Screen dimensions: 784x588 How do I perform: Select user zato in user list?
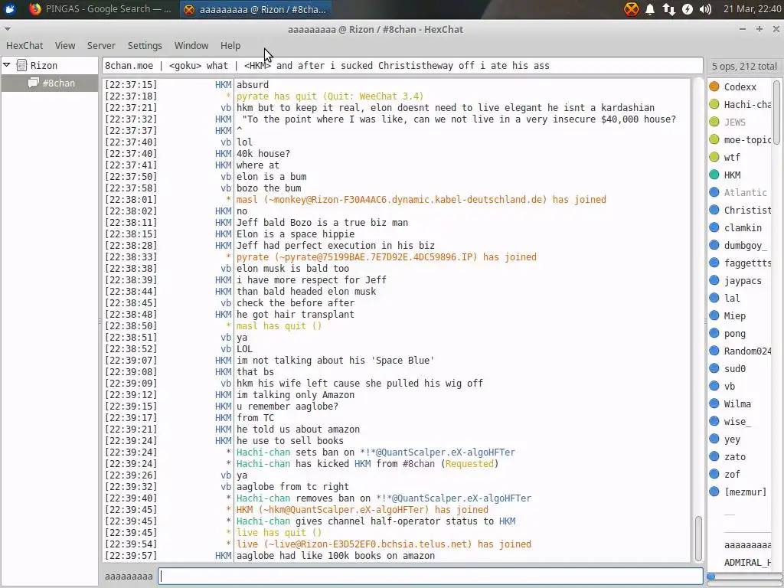(740, 456)
